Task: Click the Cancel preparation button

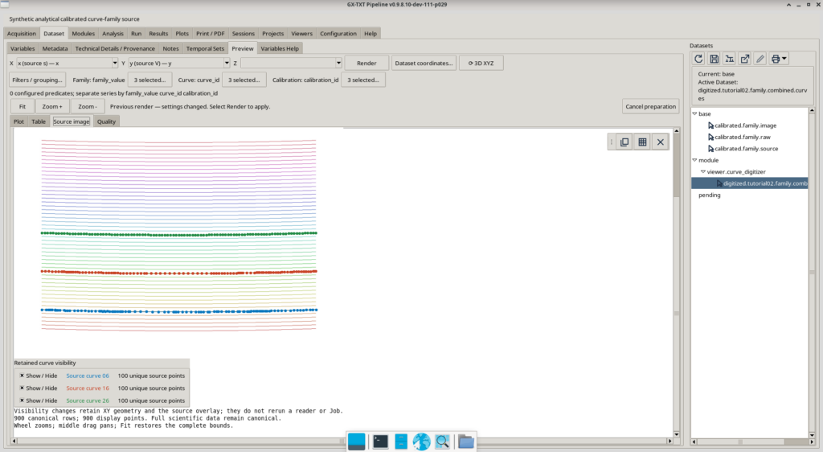Action: [x=650, y=107]
